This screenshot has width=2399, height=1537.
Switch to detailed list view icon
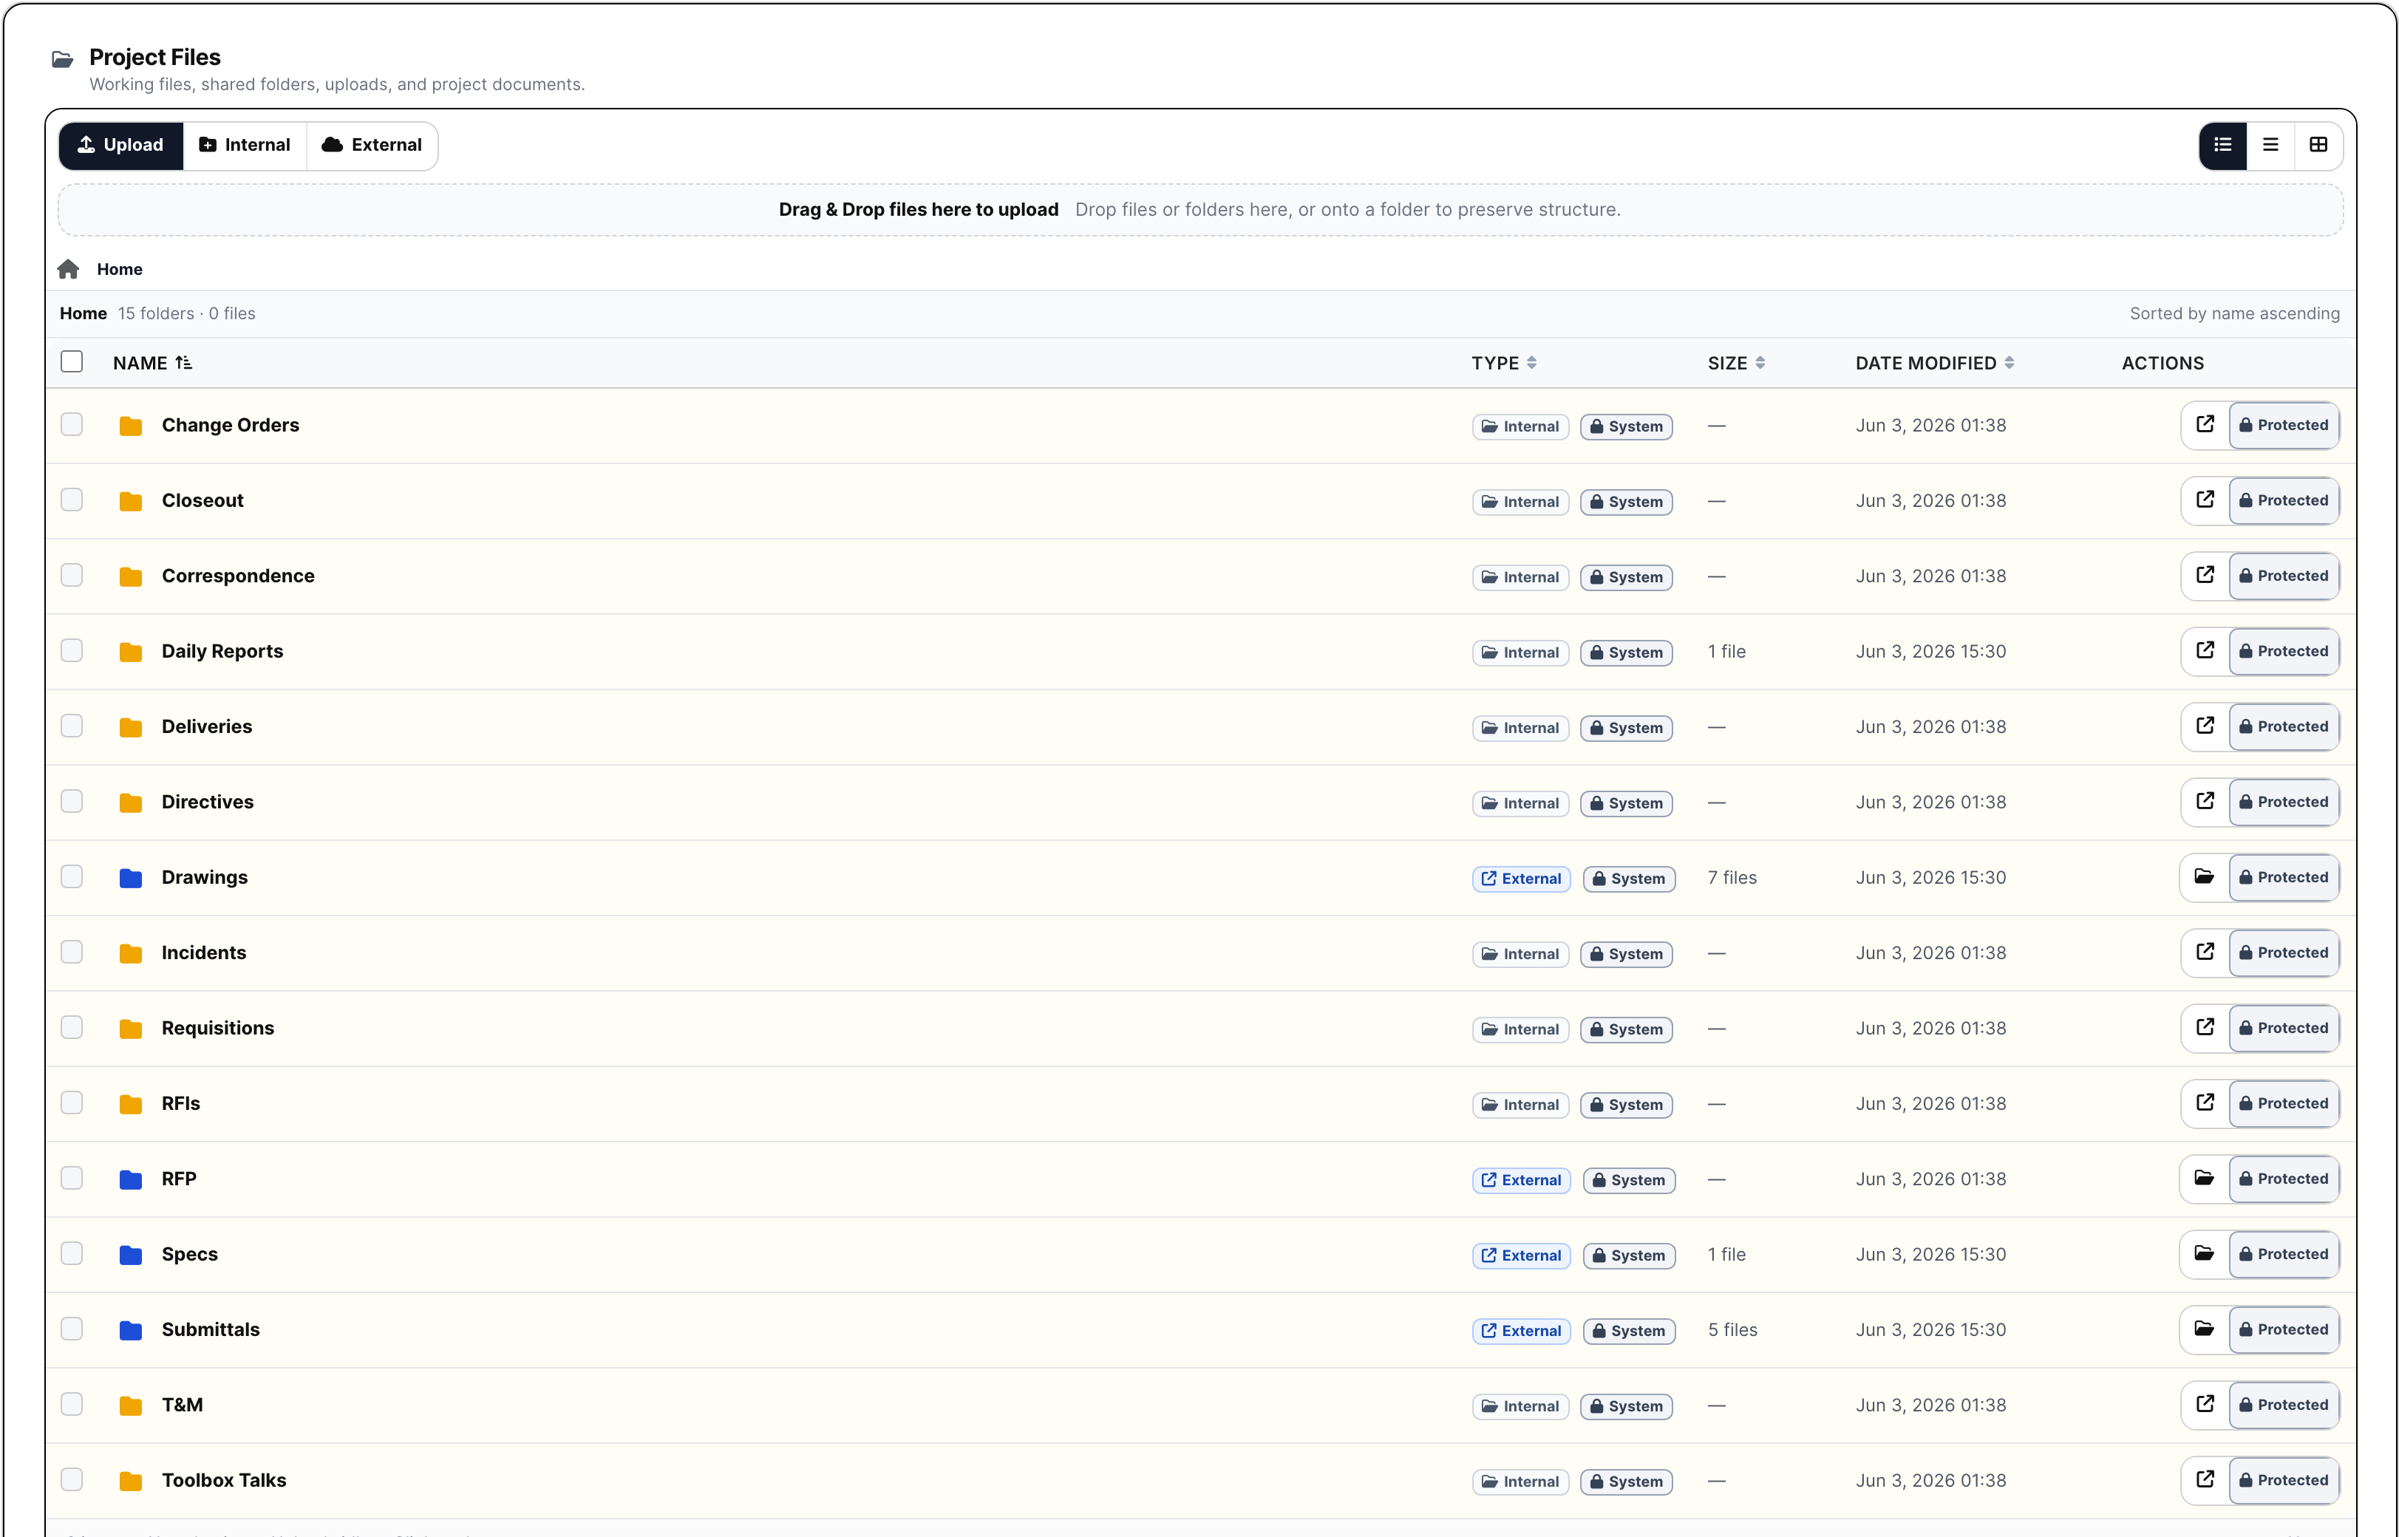2222,146
